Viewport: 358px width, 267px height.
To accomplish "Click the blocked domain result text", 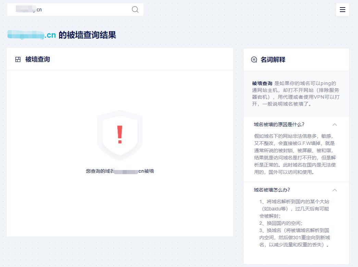I will click(x=120, y=171).
